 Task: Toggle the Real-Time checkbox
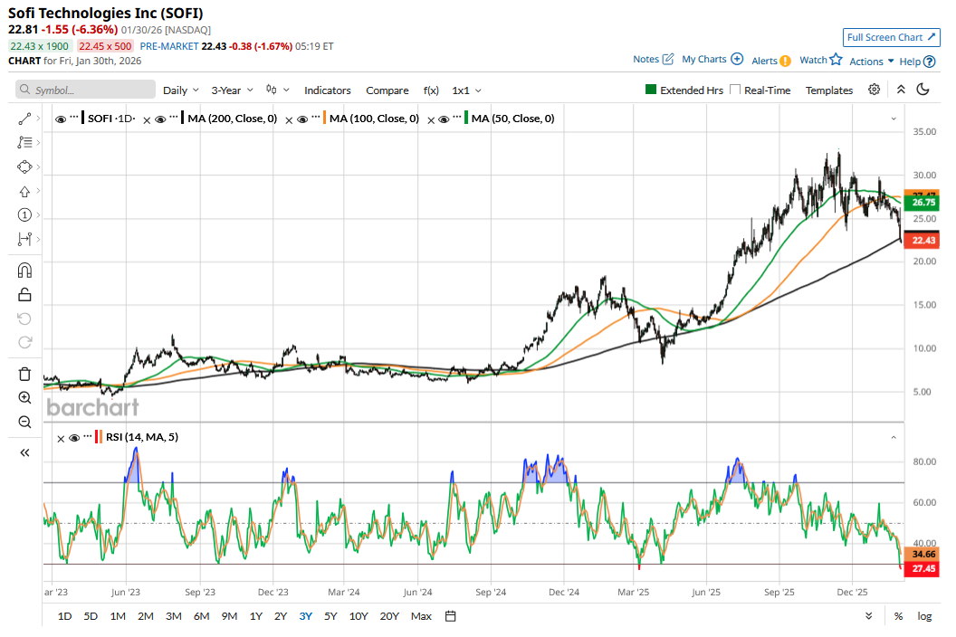point(735,90)
